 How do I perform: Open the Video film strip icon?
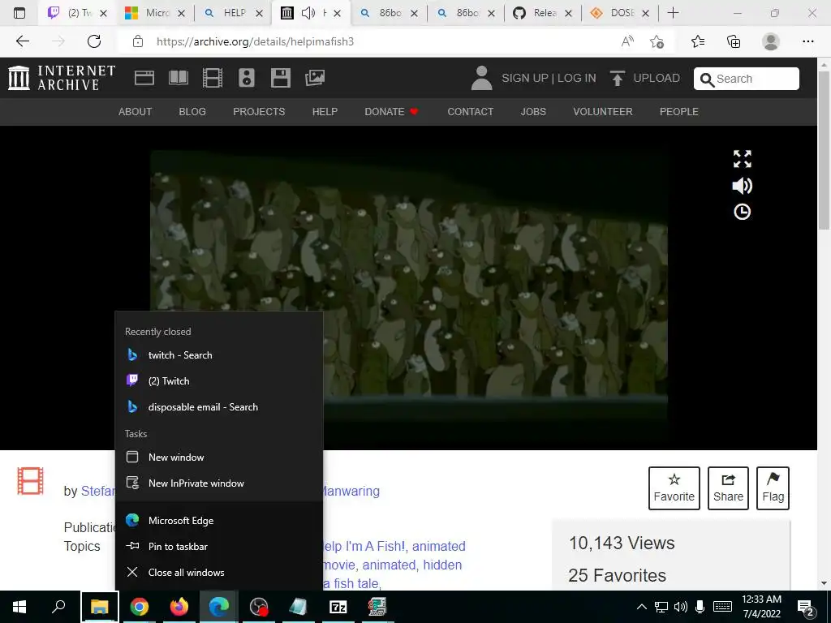(212, 78)
